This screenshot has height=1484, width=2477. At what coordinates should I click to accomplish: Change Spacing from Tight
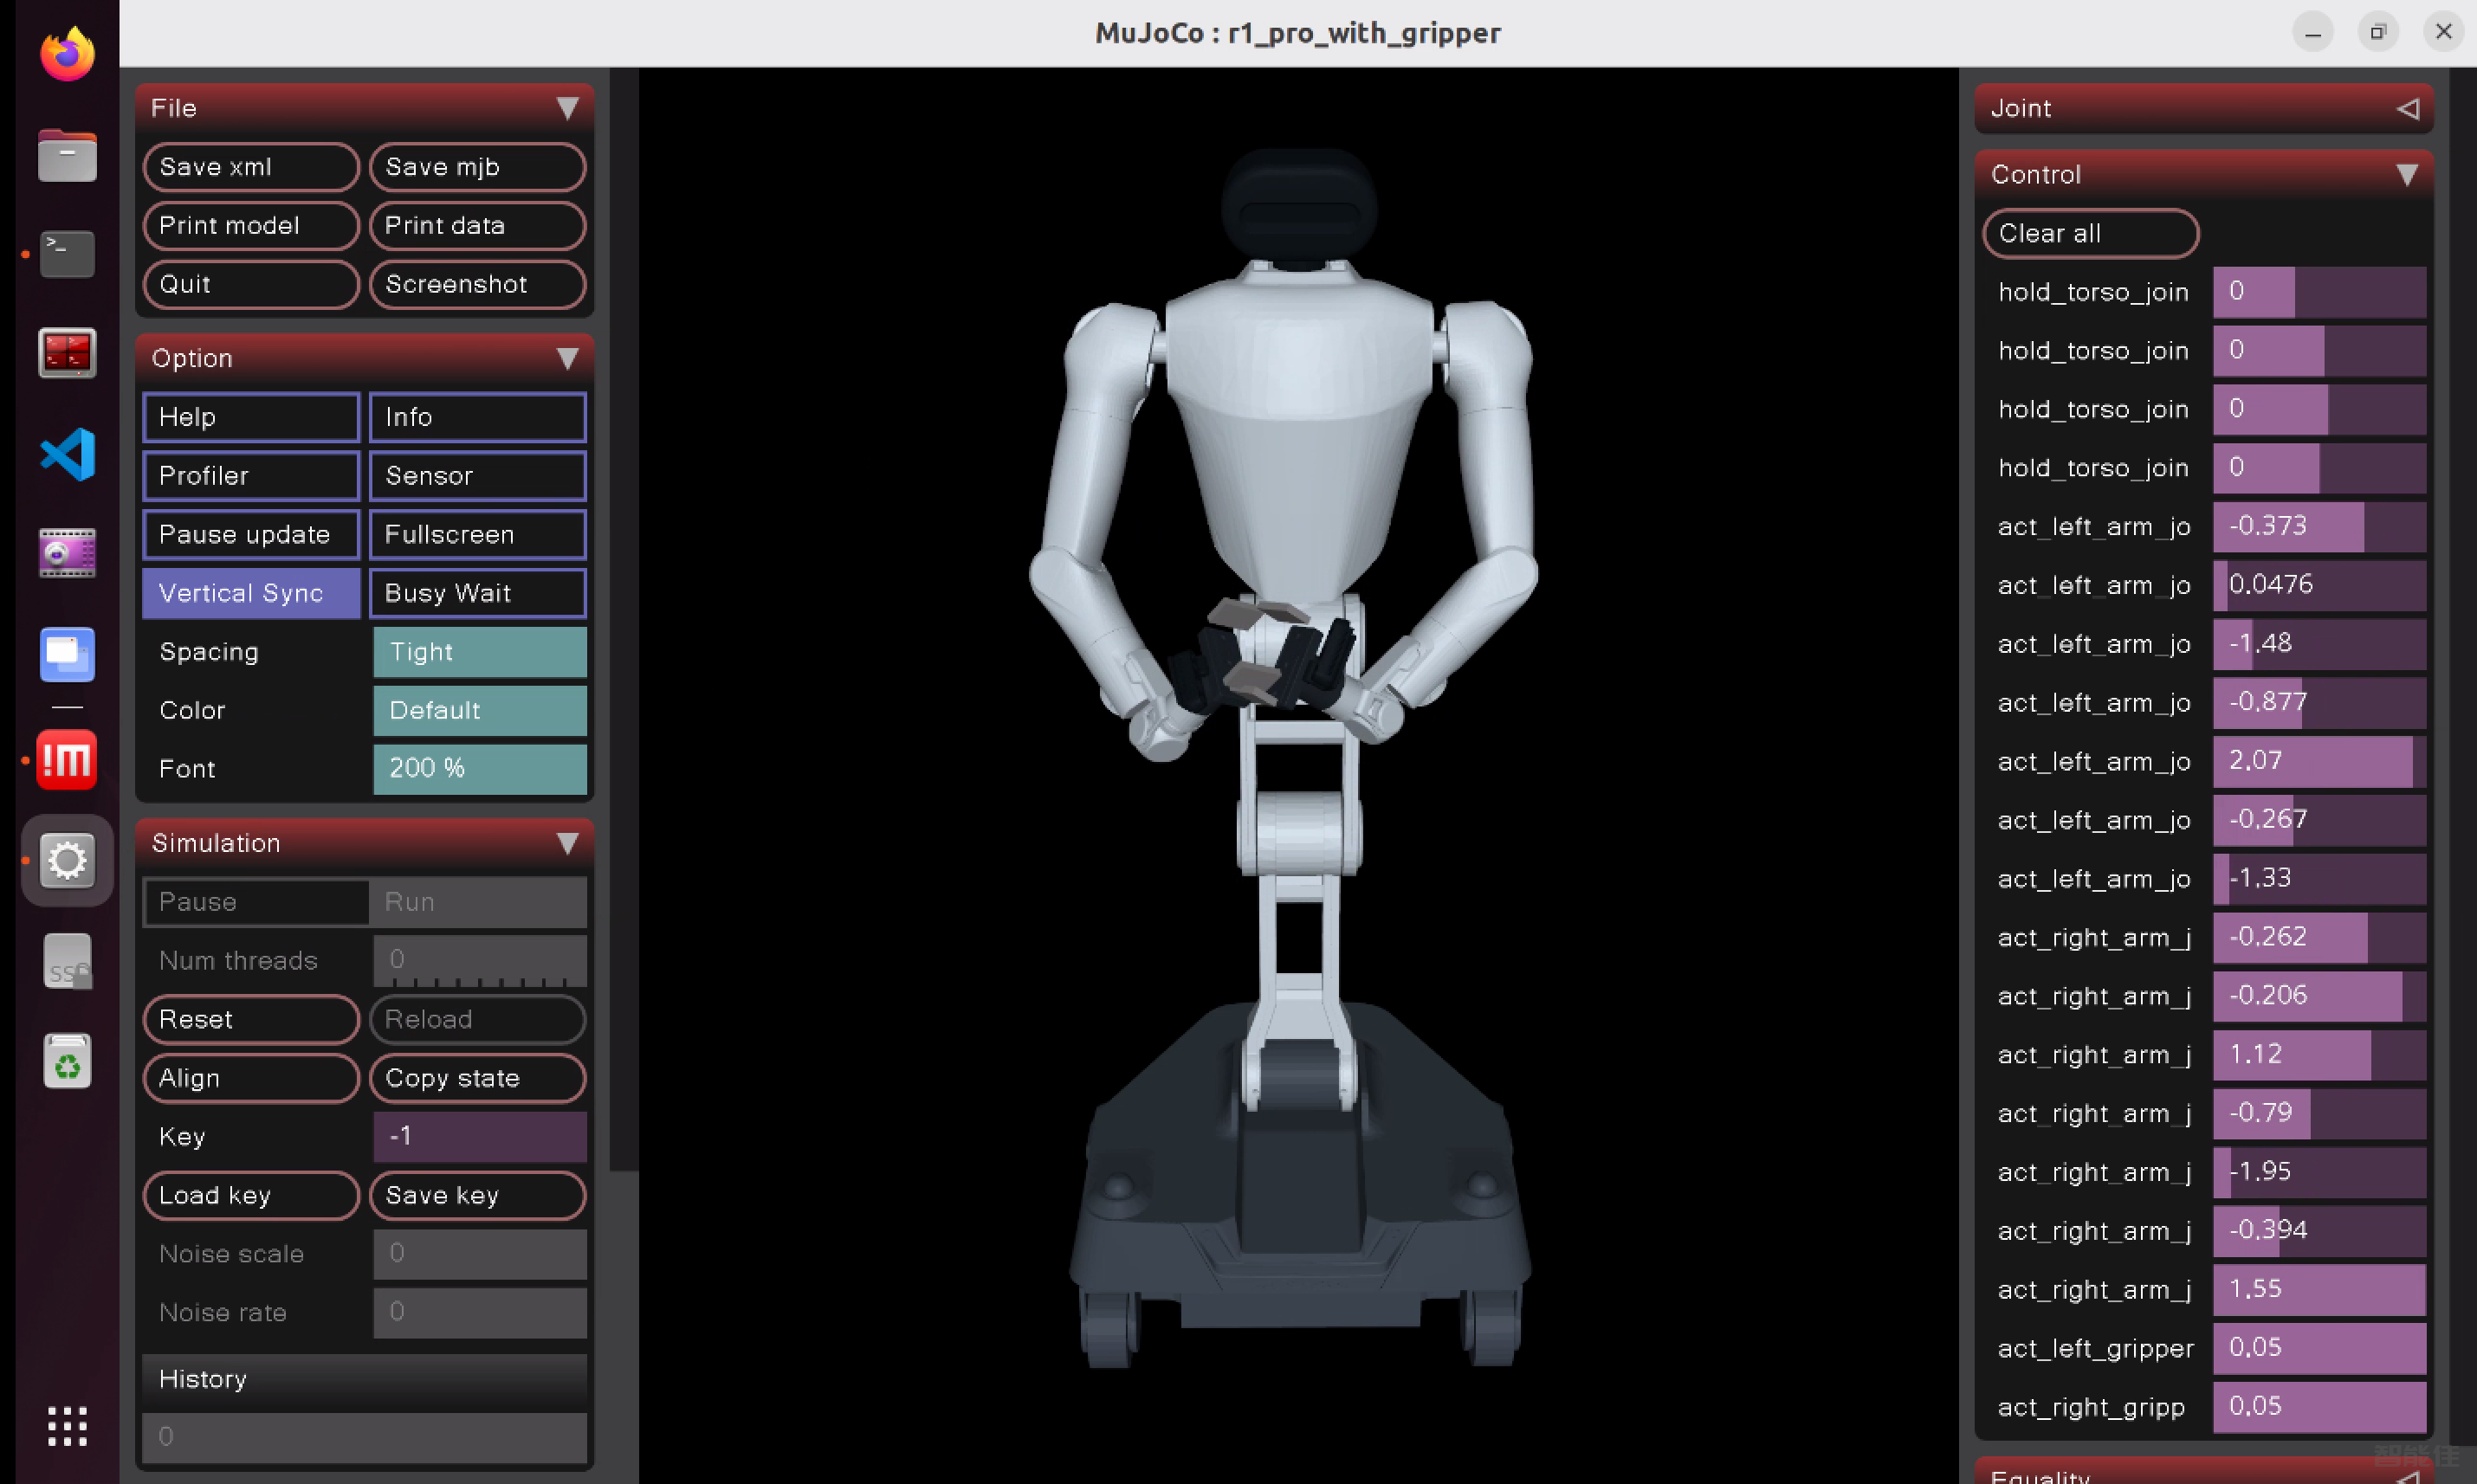coord(480,652)
